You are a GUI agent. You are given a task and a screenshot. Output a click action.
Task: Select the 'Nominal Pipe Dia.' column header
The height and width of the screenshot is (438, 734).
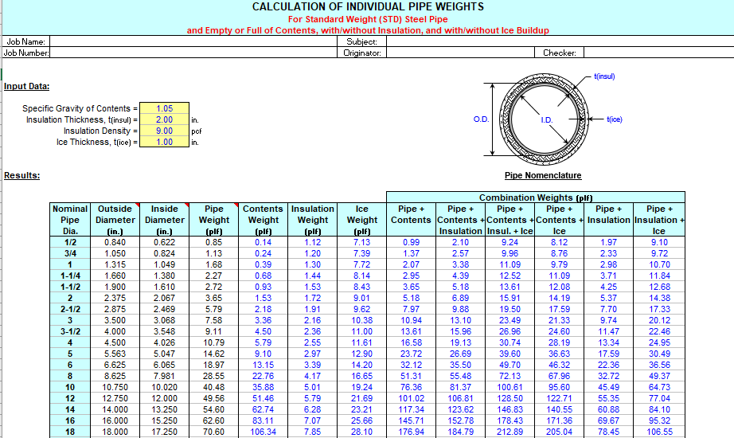pos(70,220)
